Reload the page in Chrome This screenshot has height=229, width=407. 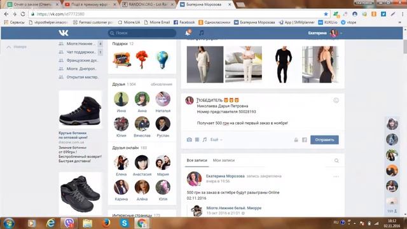coord(23,14)
